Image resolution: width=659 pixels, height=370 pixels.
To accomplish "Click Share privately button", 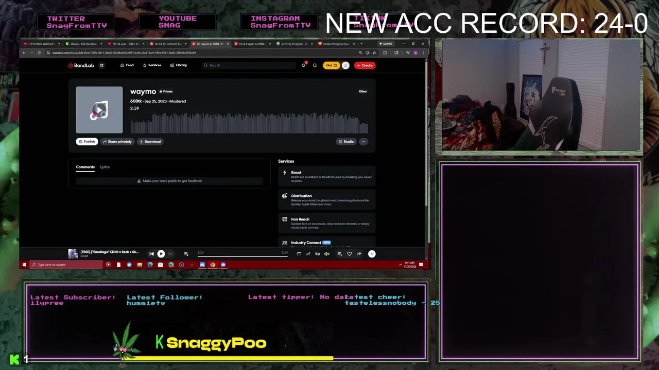I will tap(117, 141).
